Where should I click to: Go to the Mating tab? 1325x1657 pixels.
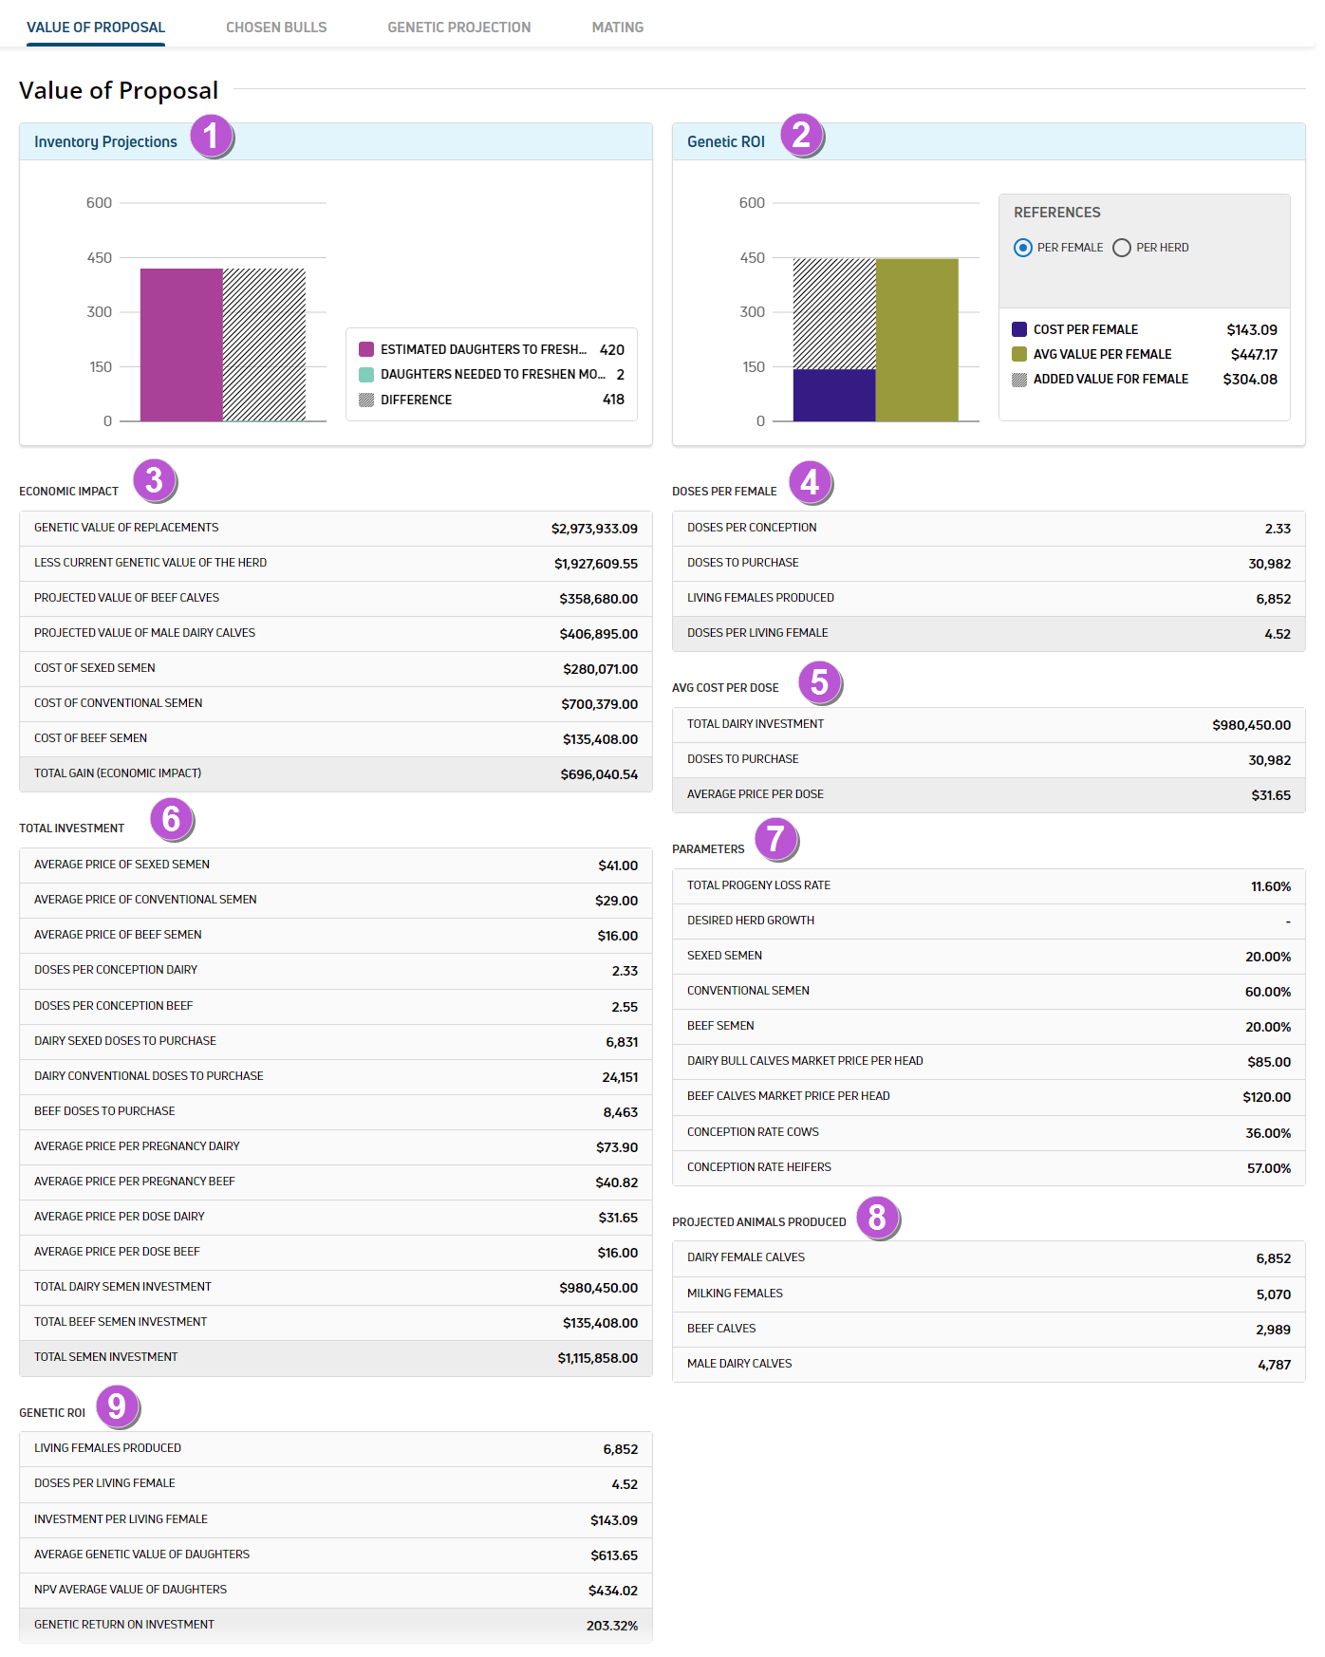(617, 28)
